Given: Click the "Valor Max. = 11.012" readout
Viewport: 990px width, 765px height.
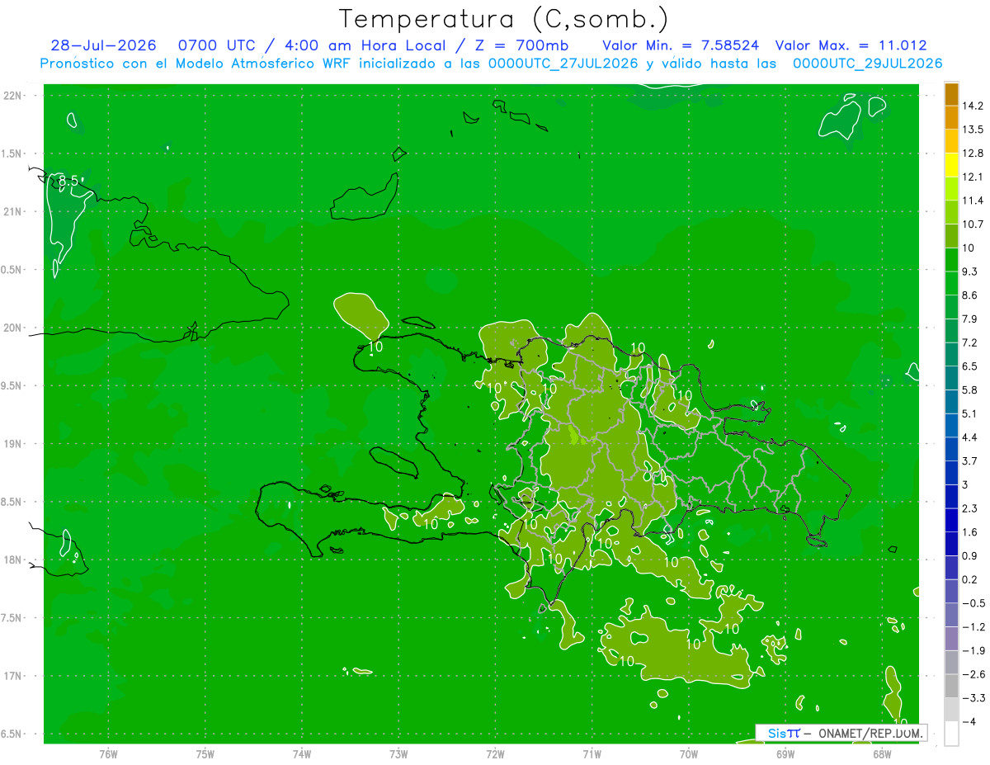Looking at the screenshot, I should (x=851, y=45).
